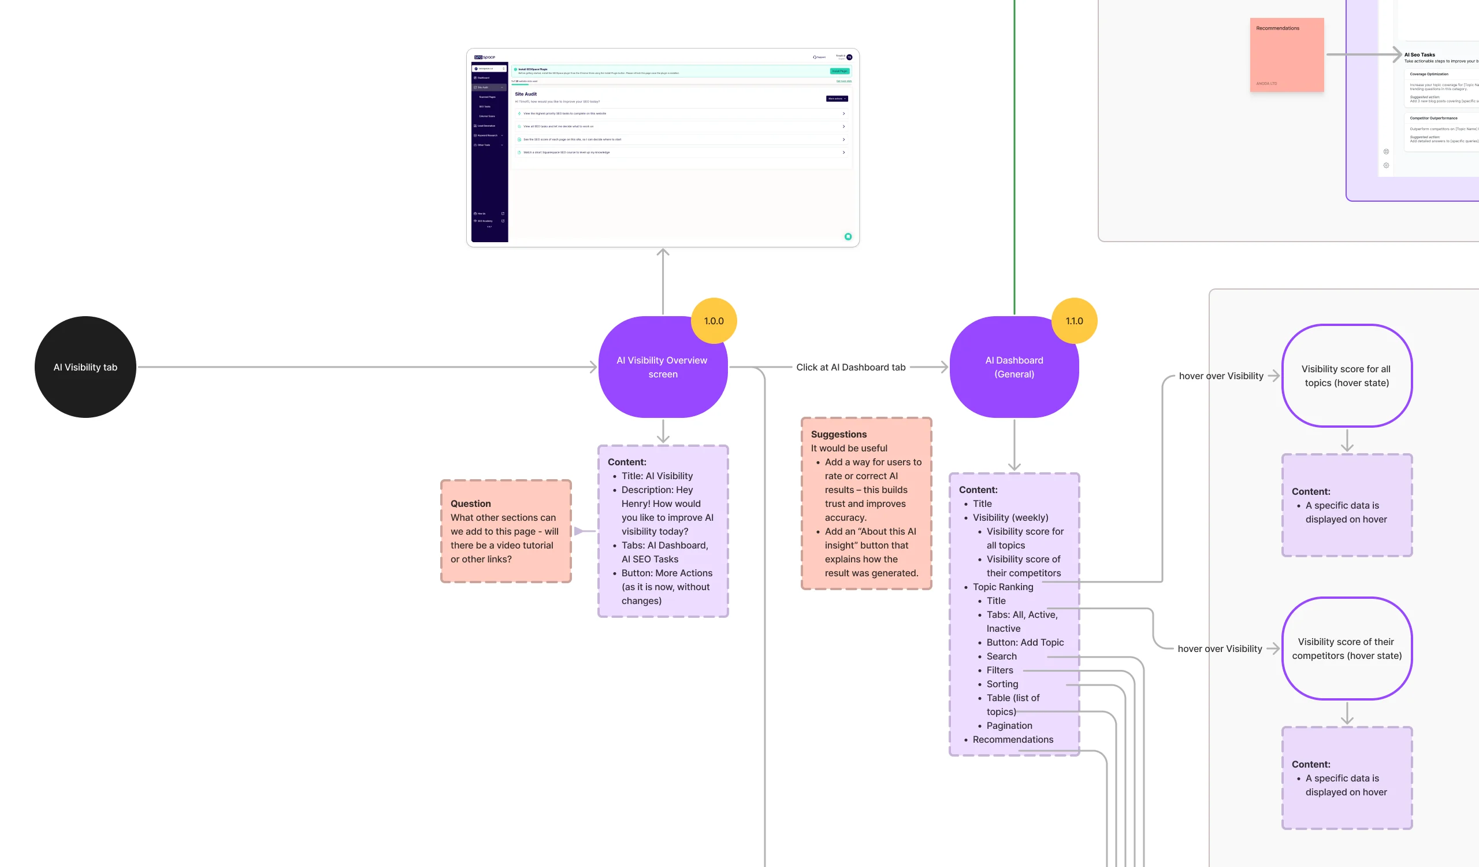
Task: Click the Coverage Optimization card title
Action: [1429, 74]
